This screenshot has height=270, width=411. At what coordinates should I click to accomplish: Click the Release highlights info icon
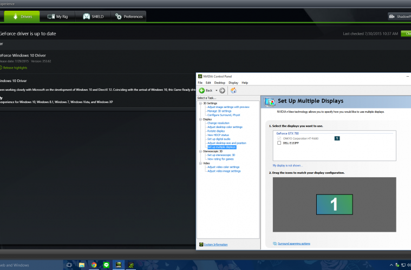coord(1,67)
